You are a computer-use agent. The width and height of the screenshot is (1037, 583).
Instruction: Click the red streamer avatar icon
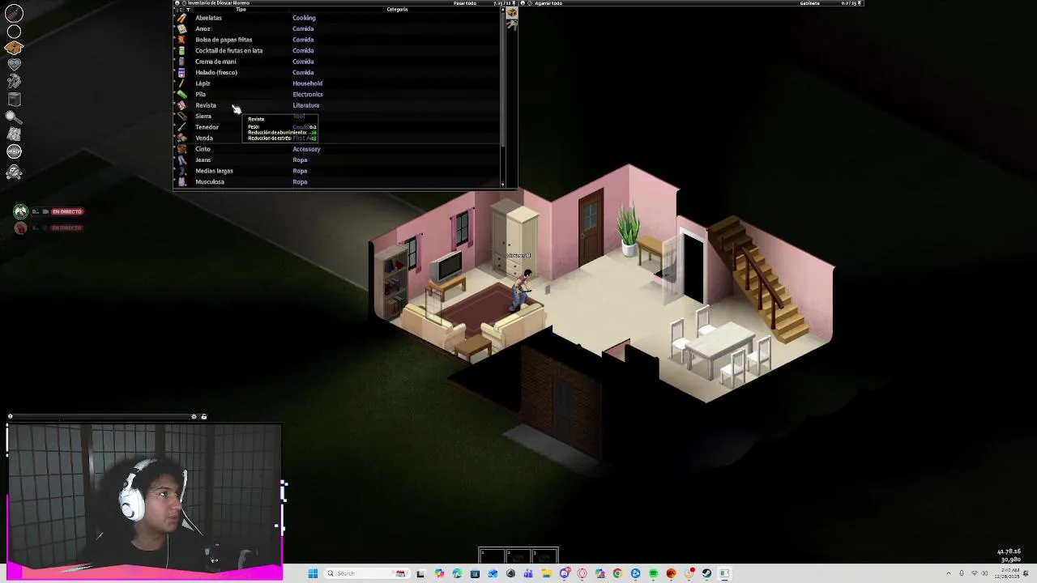[x=20, y=228]
